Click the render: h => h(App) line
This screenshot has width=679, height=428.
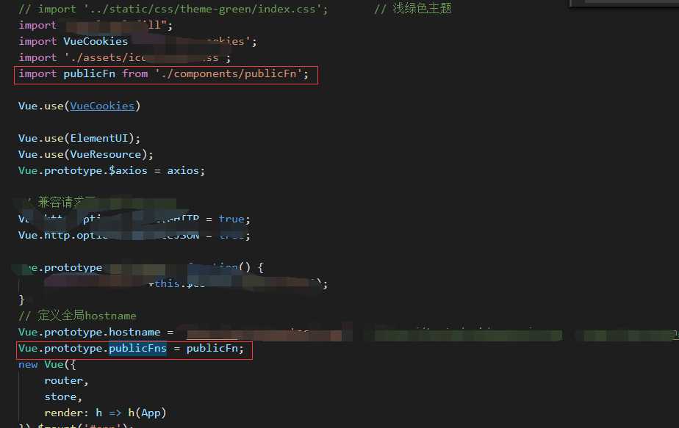[105, 413]
